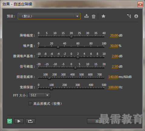The image size is (145, 131).
Task: Open the effect info icon
Action: point(136,16)
